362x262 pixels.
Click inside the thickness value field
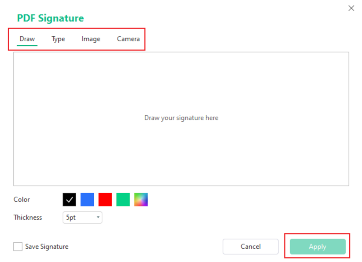click(x=75, y=218)
